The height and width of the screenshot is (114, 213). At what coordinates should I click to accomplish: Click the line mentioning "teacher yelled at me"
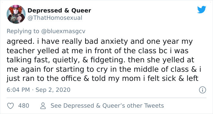(x=98, y=51)
